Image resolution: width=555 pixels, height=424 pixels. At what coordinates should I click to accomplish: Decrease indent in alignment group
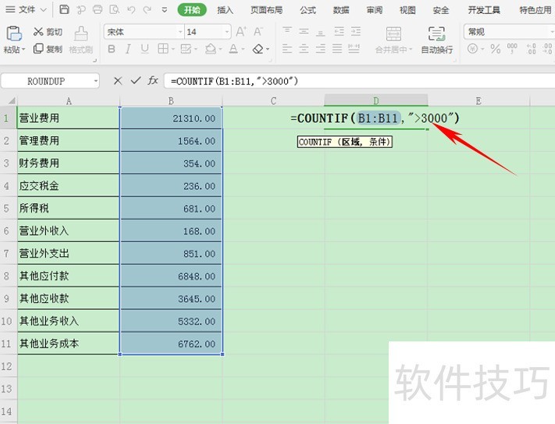coord(339,32)
